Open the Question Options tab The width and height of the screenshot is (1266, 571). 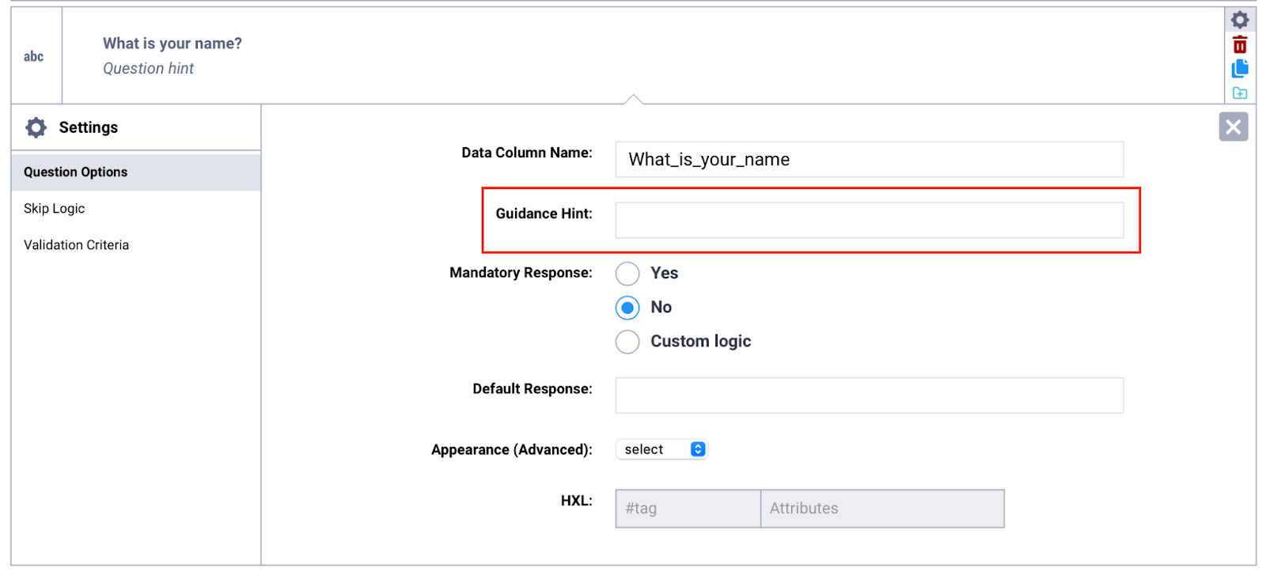[75, 172]
